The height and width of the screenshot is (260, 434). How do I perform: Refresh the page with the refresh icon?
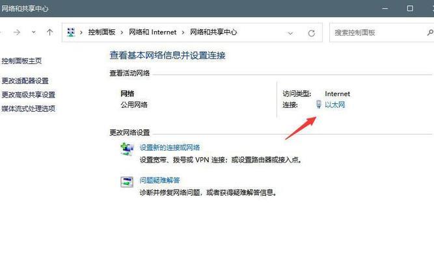click(x=312, y=33)
